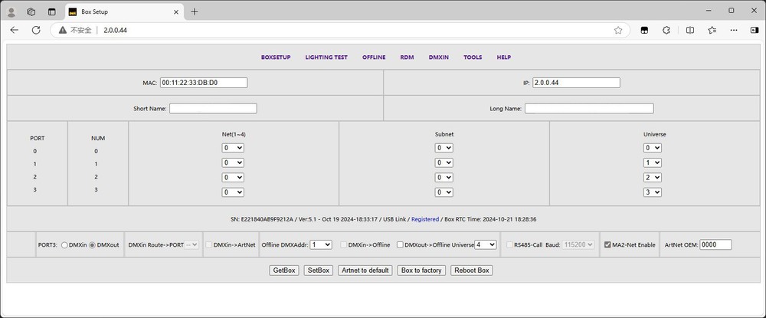Open the Net dropdown for port 0
The height and width of the screenshot is (318, 766).
click(233, 148)
